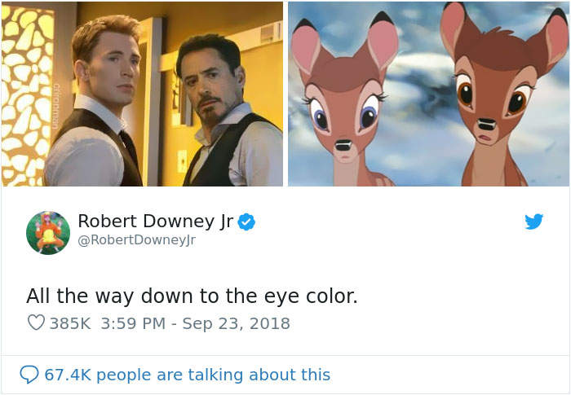571x395 pixels.
Task: Open the Robert Downey Jr display name
Action: pyautogui.click(x=155, y=221)
